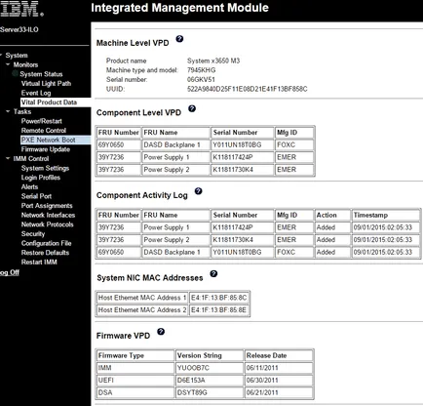Click the System Status indicator icon
This screenshot has height=406, width=423.
point(15,73)
